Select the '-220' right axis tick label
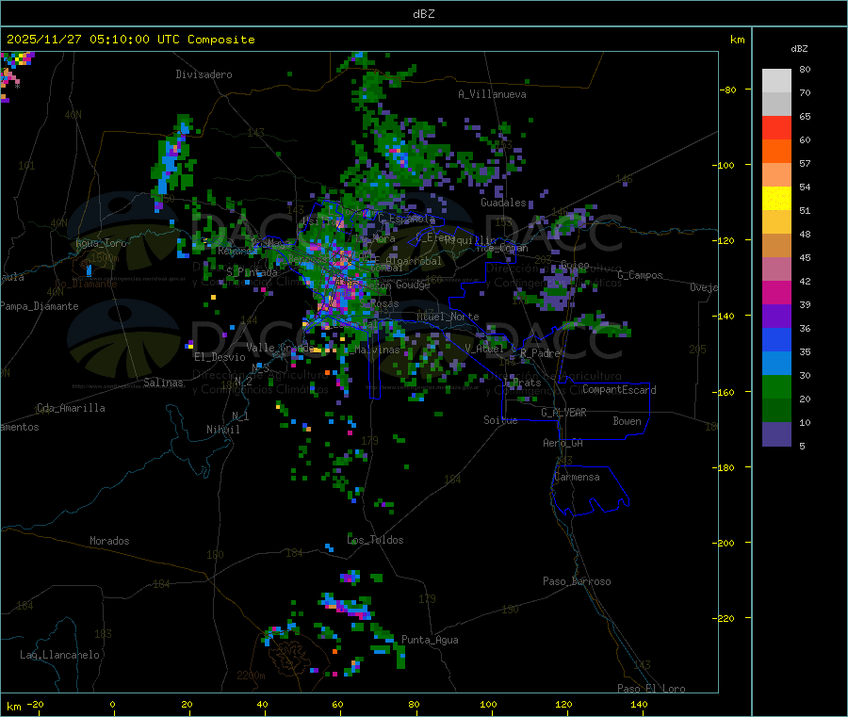The width and height of the screenshot is (848, 717). (723, 619)
